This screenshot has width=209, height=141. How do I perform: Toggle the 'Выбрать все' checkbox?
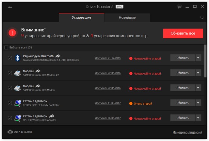point(6,47)
